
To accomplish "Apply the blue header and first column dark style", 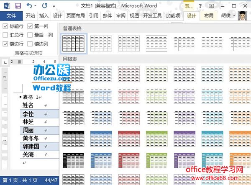I will pos(101,160).
